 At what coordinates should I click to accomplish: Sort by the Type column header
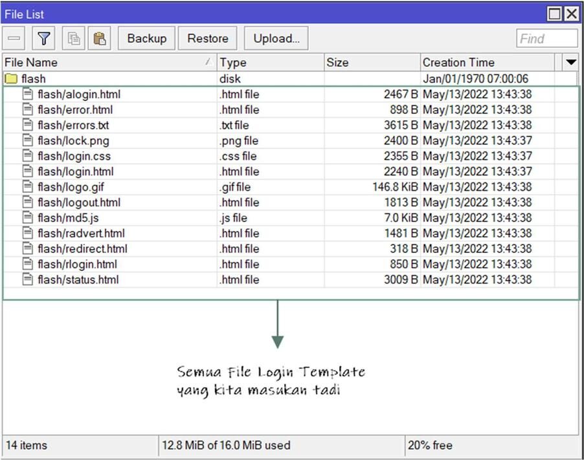coord(270,63)
